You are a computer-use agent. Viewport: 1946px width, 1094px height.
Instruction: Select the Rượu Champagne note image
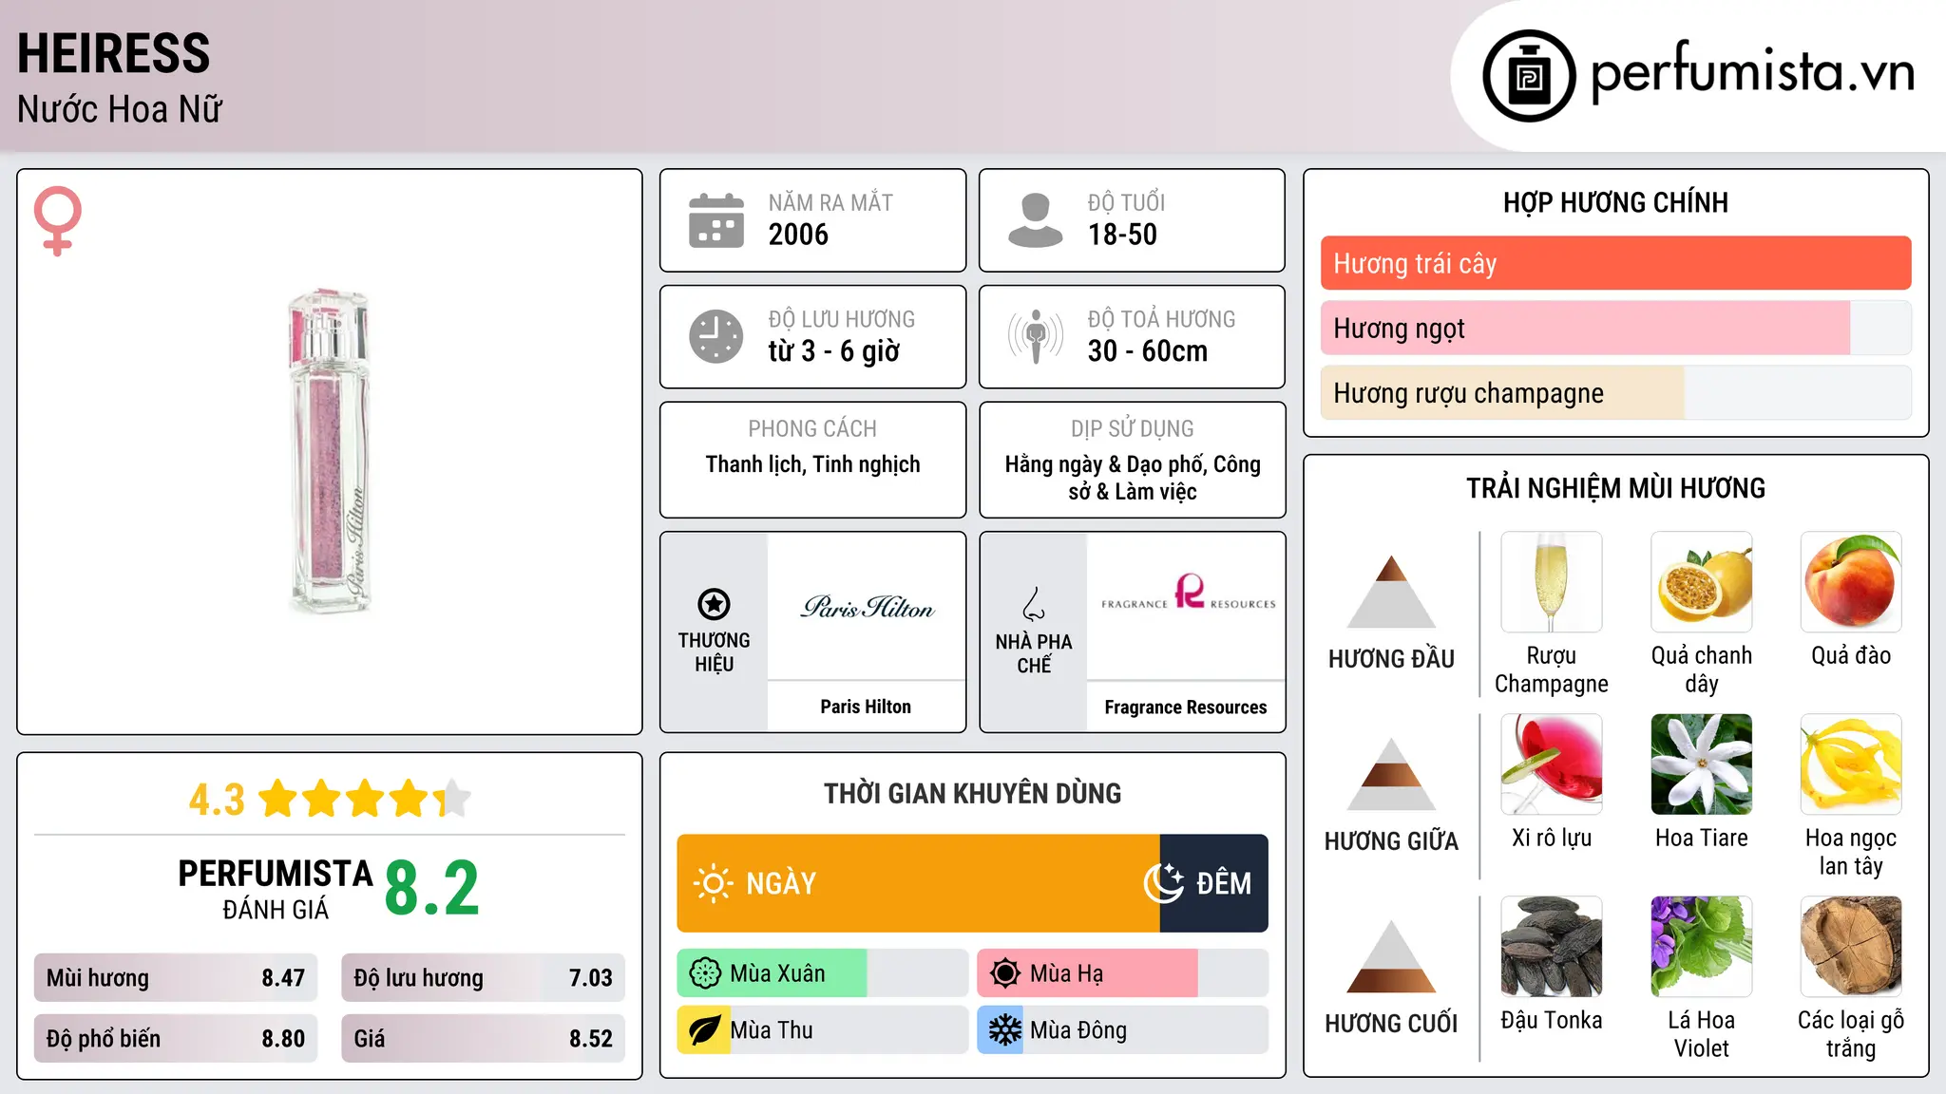(1552, 582)
